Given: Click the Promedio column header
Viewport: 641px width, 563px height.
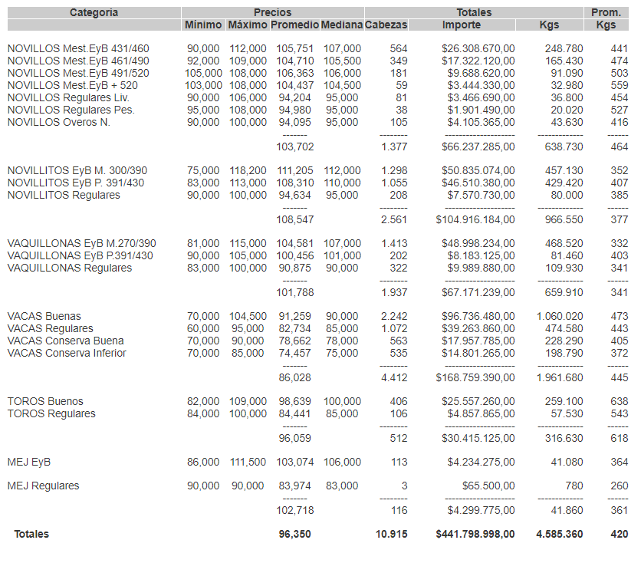Looking at the screenshot, I should (x=294, y=25).
